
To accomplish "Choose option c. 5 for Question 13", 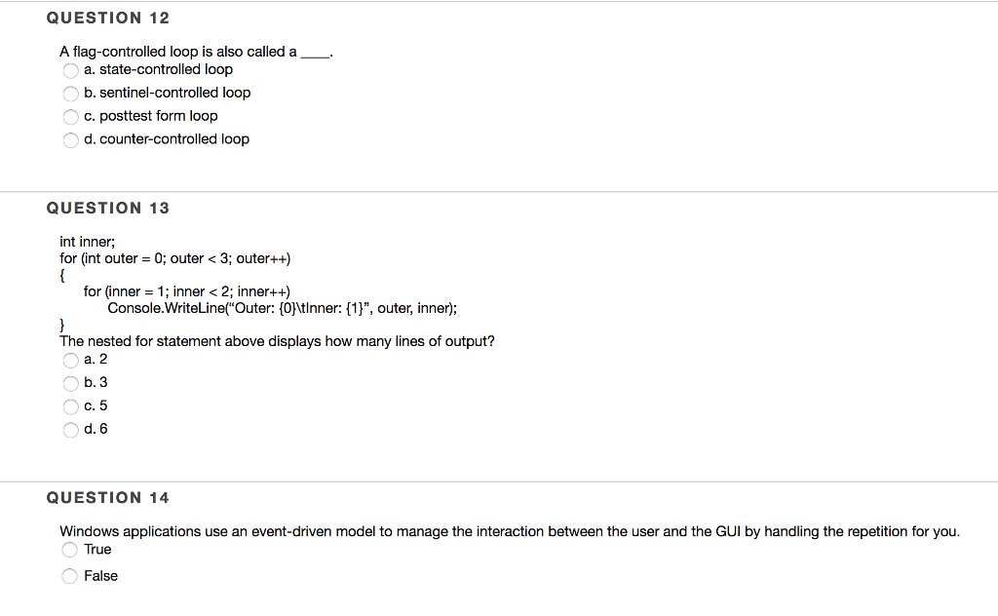I will 70,406.
